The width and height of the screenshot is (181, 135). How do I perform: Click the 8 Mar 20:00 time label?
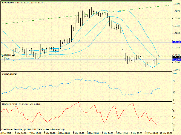click(x=93, y=133)
